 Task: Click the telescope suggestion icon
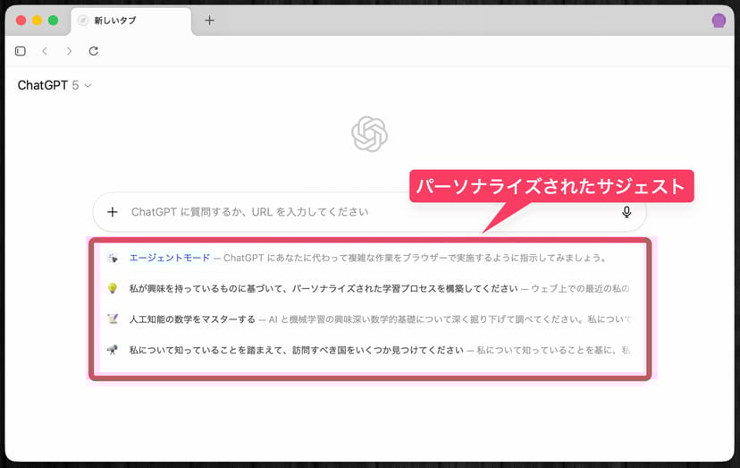point(113,350)
